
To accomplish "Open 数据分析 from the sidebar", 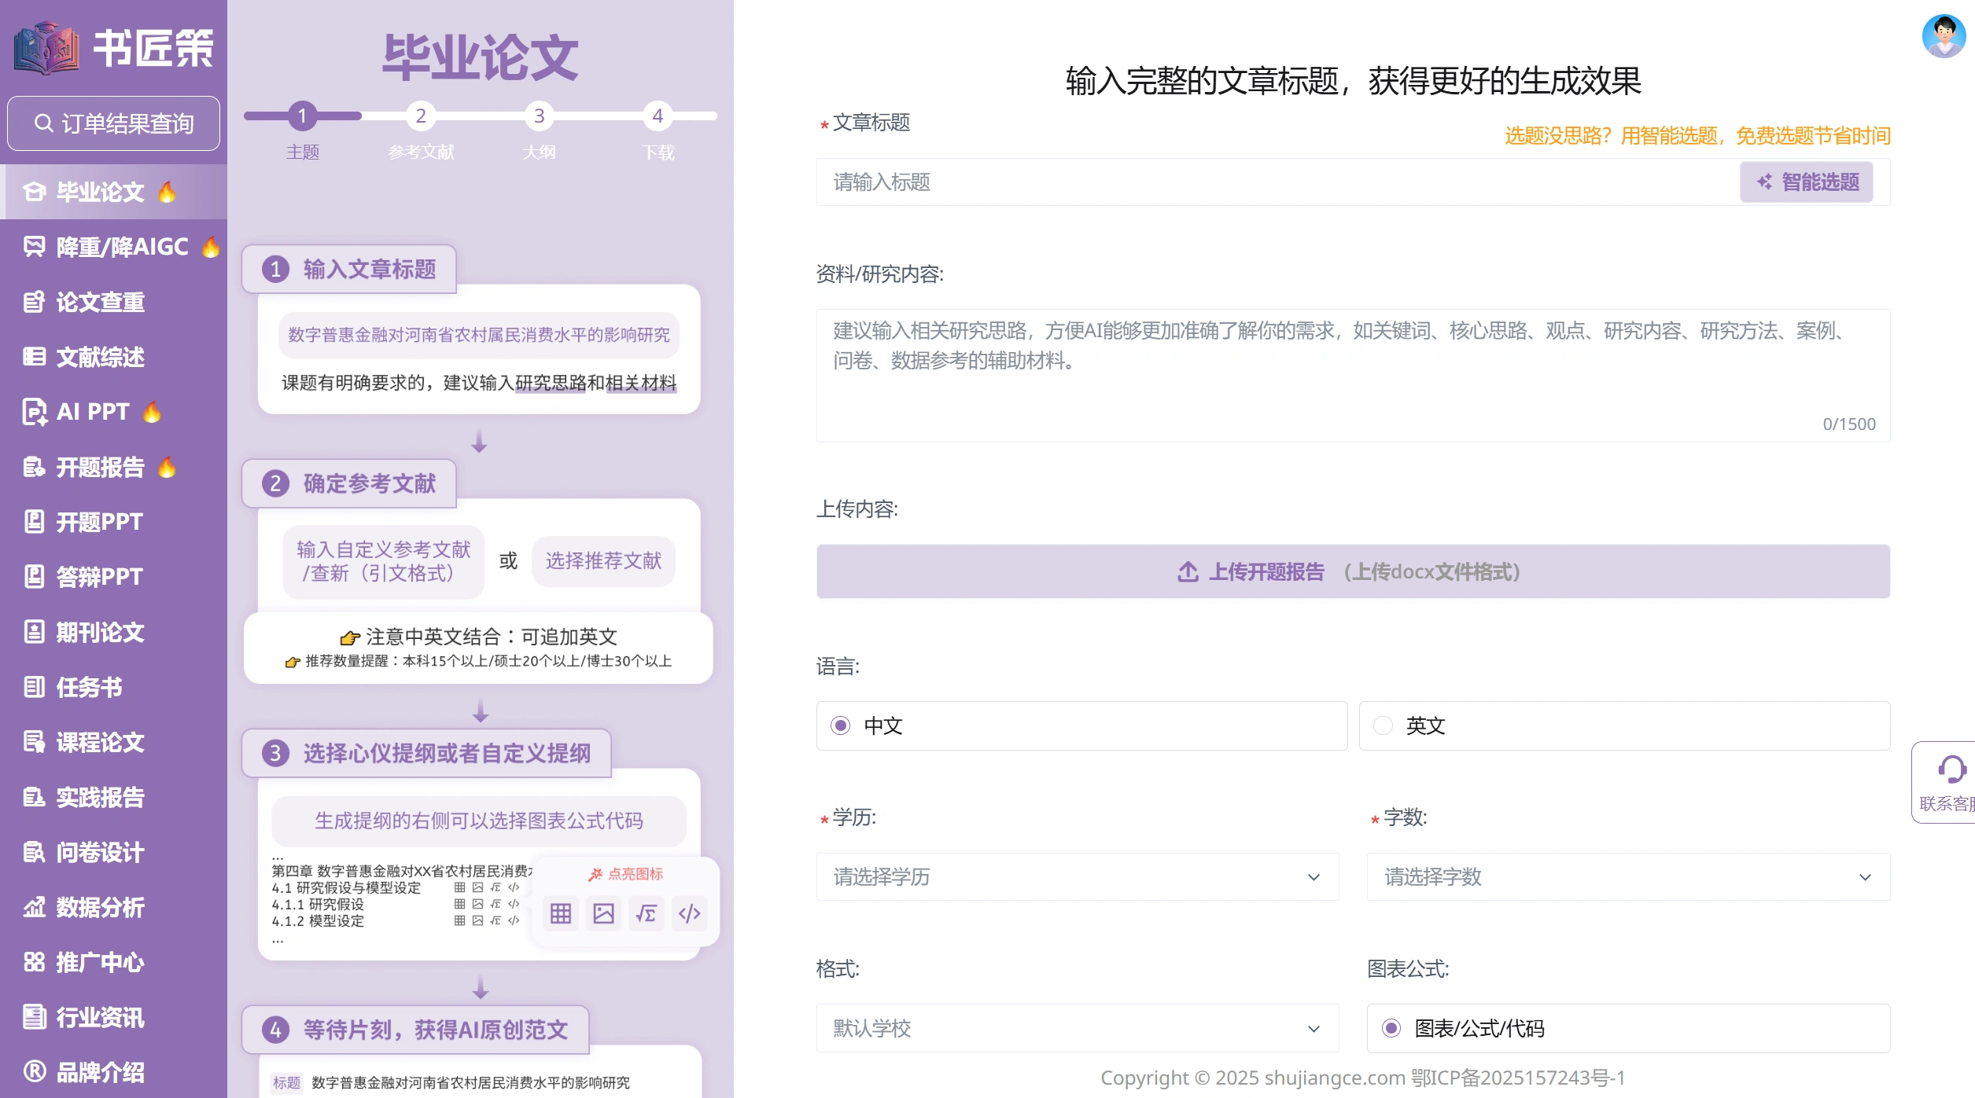I will click(x=98, y=908).
